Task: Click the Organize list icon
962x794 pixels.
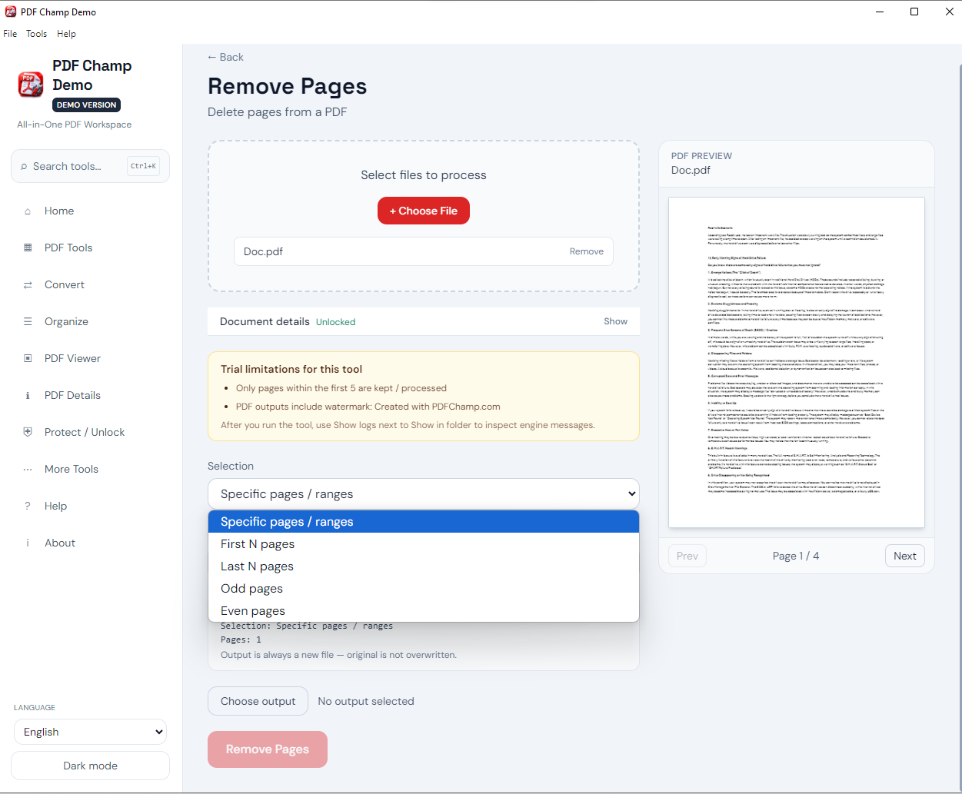Action: tap(28, 322)
